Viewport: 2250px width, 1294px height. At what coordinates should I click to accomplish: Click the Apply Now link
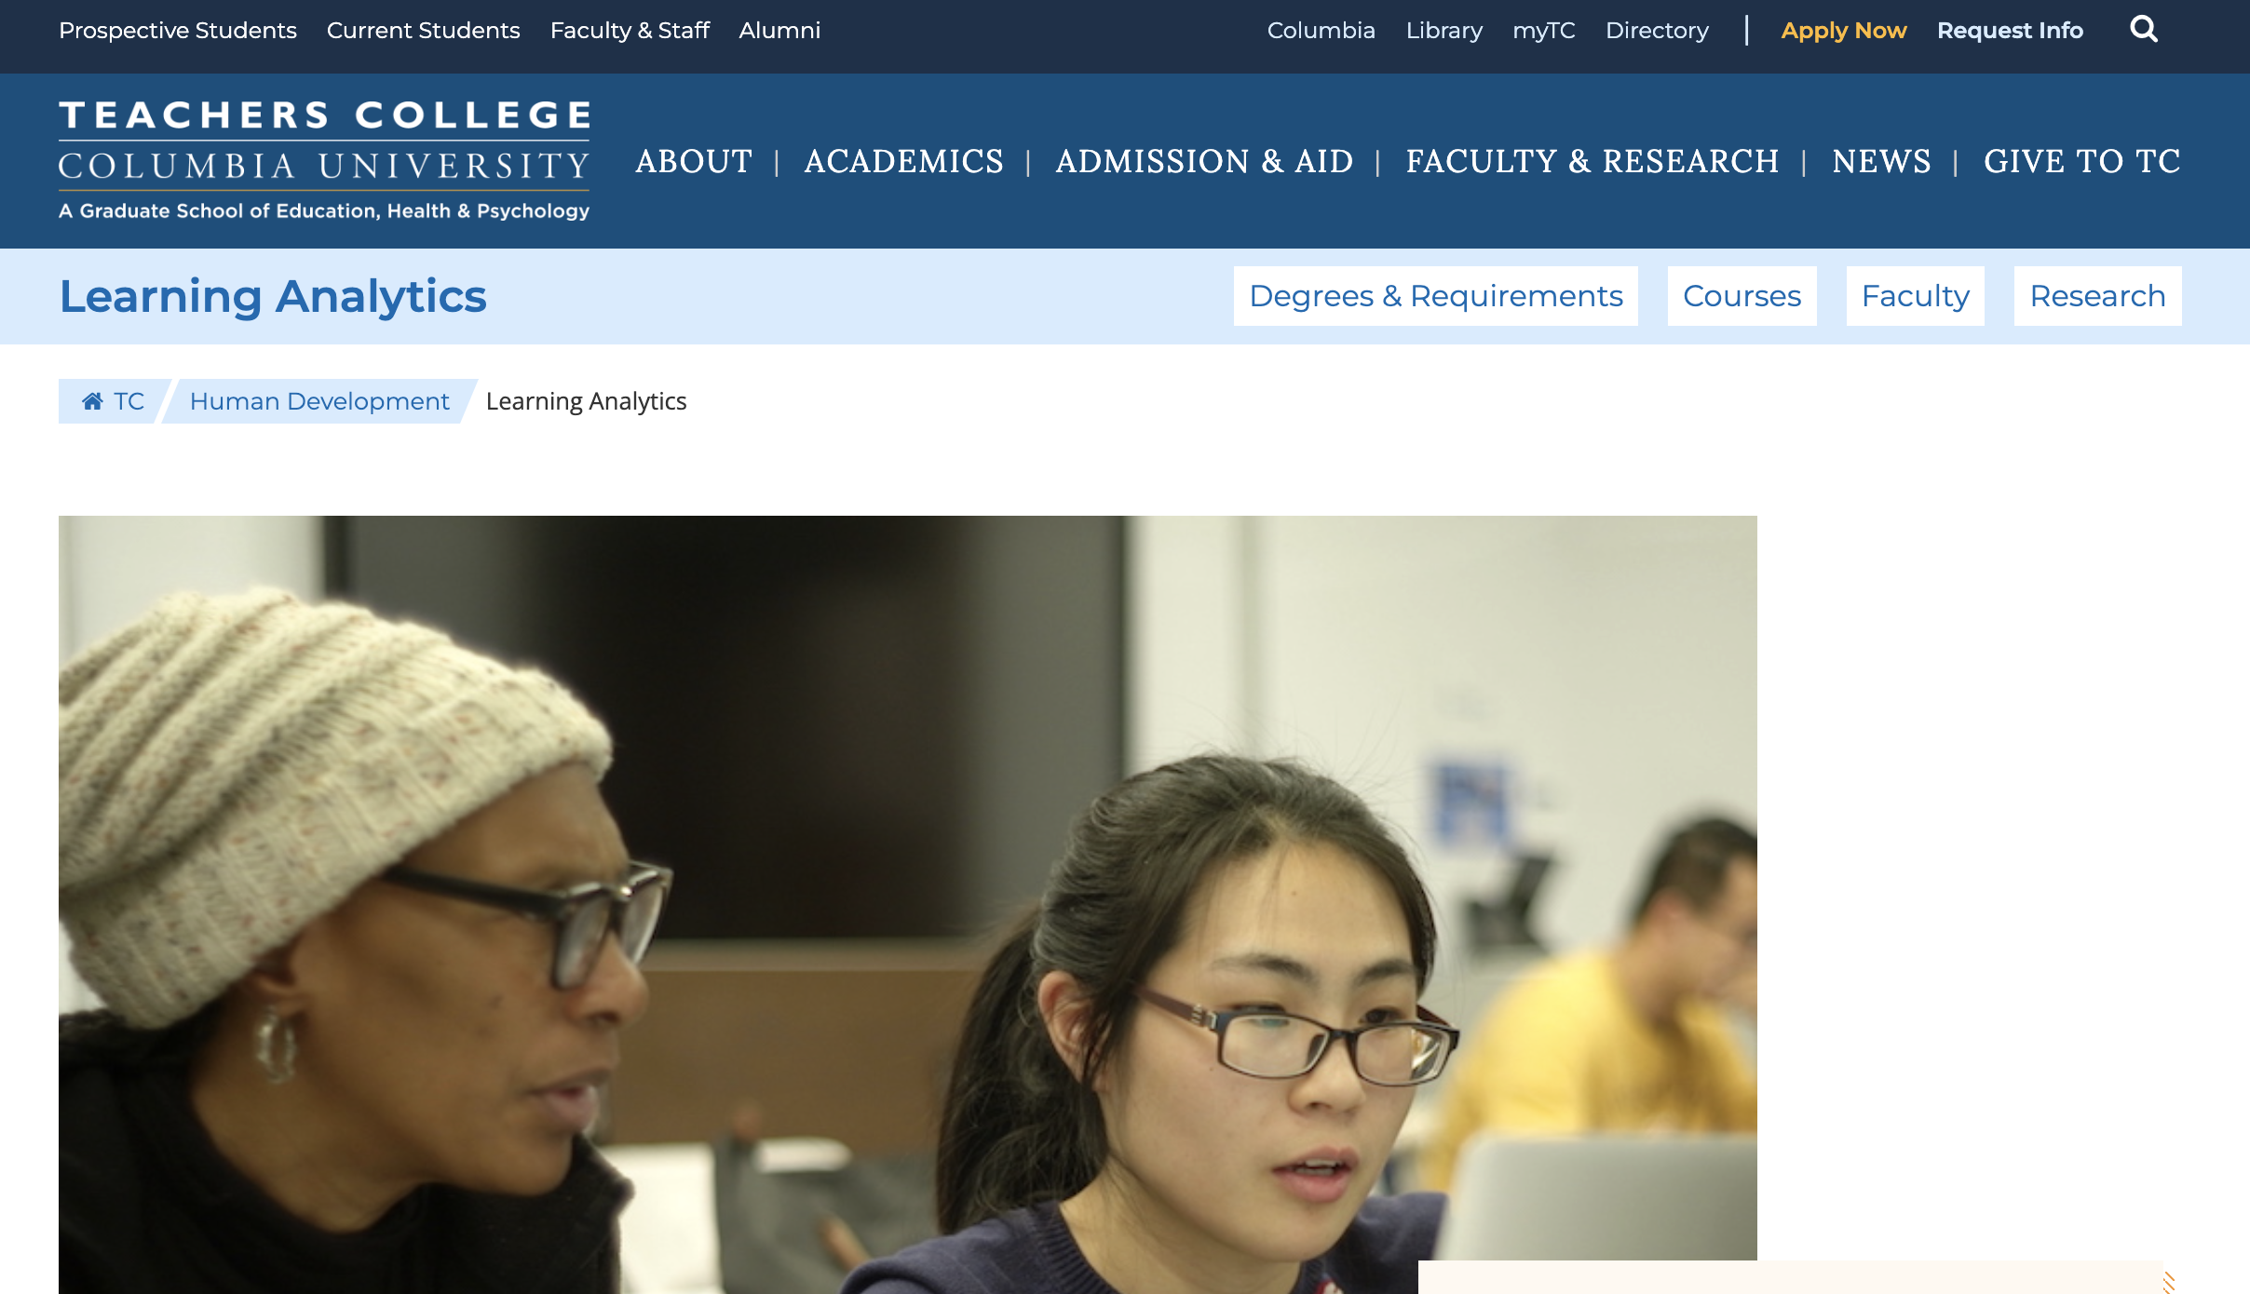click(1844, 31)
